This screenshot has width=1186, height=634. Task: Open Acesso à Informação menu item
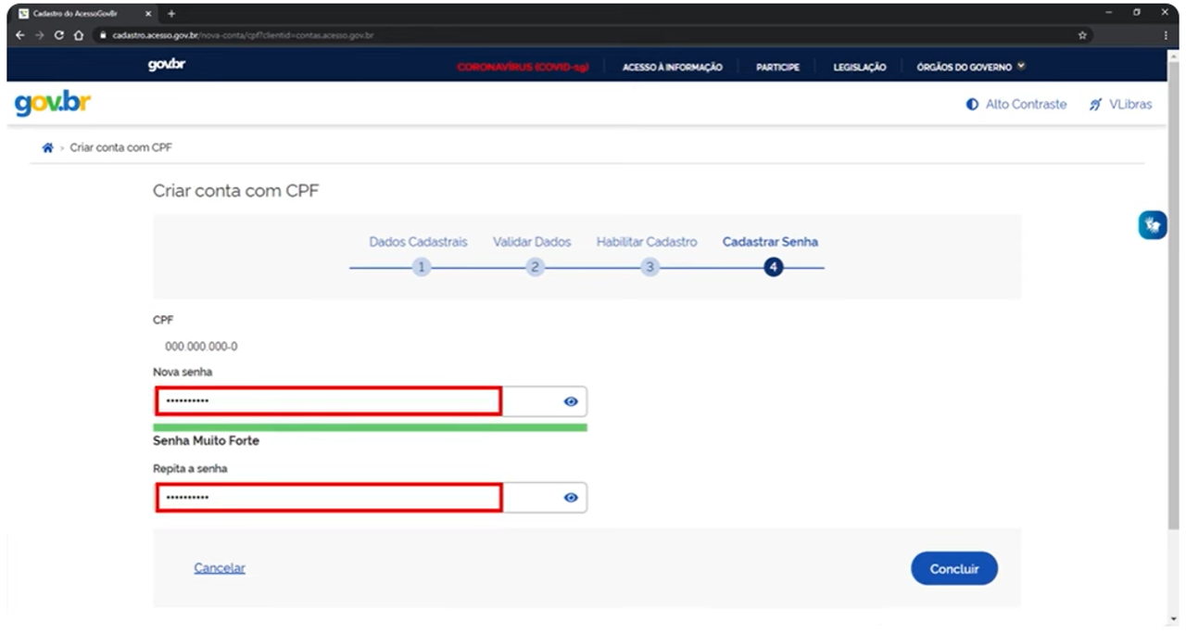[672, 67]
